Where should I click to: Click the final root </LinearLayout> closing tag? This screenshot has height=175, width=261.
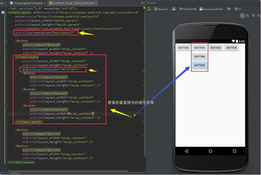pyautogui.click(x=21, y=162)
